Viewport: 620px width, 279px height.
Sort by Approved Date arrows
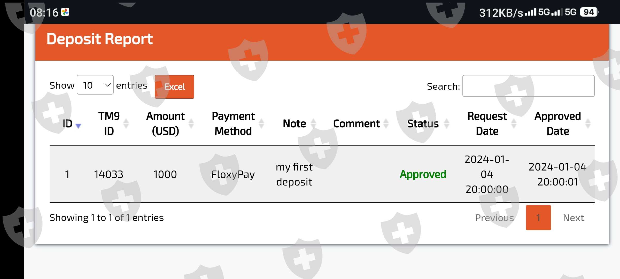pyautogui.click(x=588, y=123)
